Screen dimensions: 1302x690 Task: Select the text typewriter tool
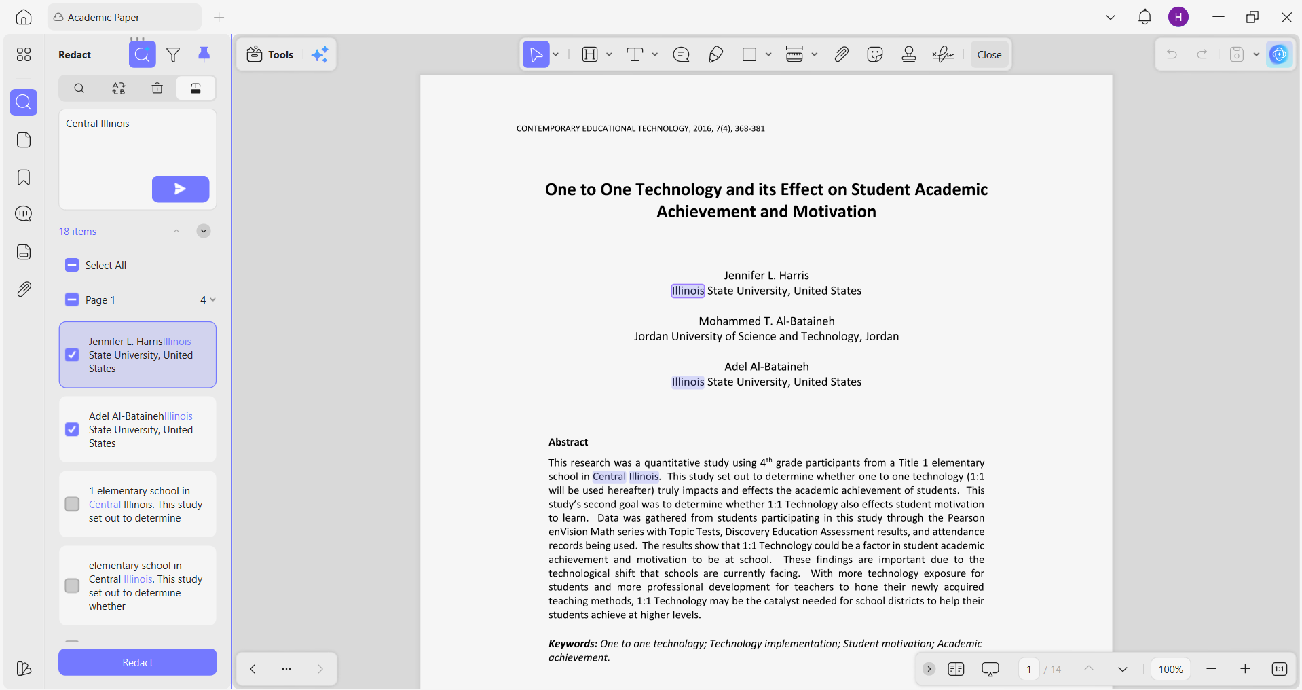click(635, 54)
